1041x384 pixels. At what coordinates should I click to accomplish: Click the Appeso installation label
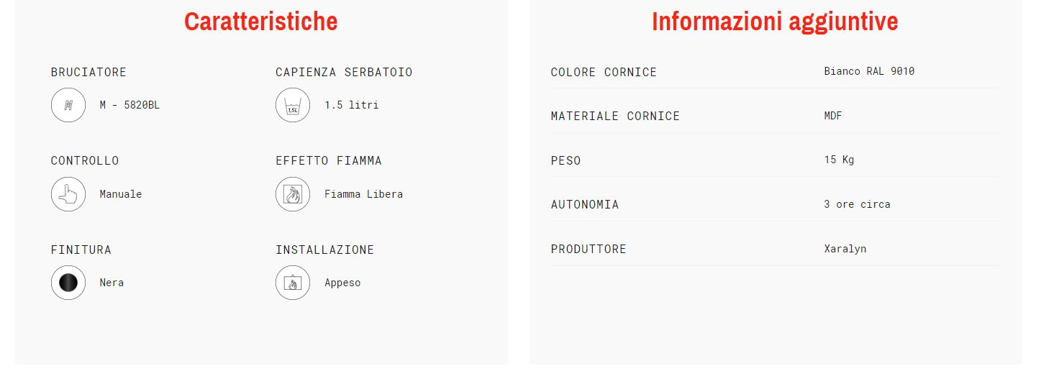coord(342,283)
